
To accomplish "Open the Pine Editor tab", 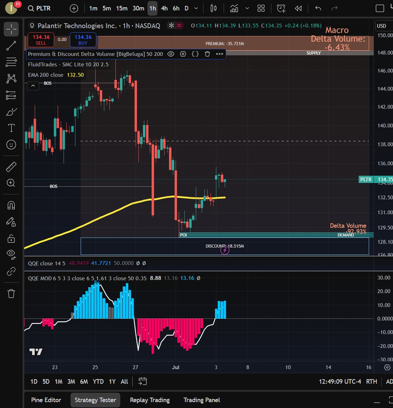I will (x=46, y=400).
